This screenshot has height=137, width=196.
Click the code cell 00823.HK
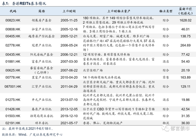pyautogui.click(x=13, y=20)
